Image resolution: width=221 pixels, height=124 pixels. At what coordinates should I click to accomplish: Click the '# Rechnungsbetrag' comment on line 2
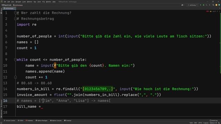coord(35,19)
